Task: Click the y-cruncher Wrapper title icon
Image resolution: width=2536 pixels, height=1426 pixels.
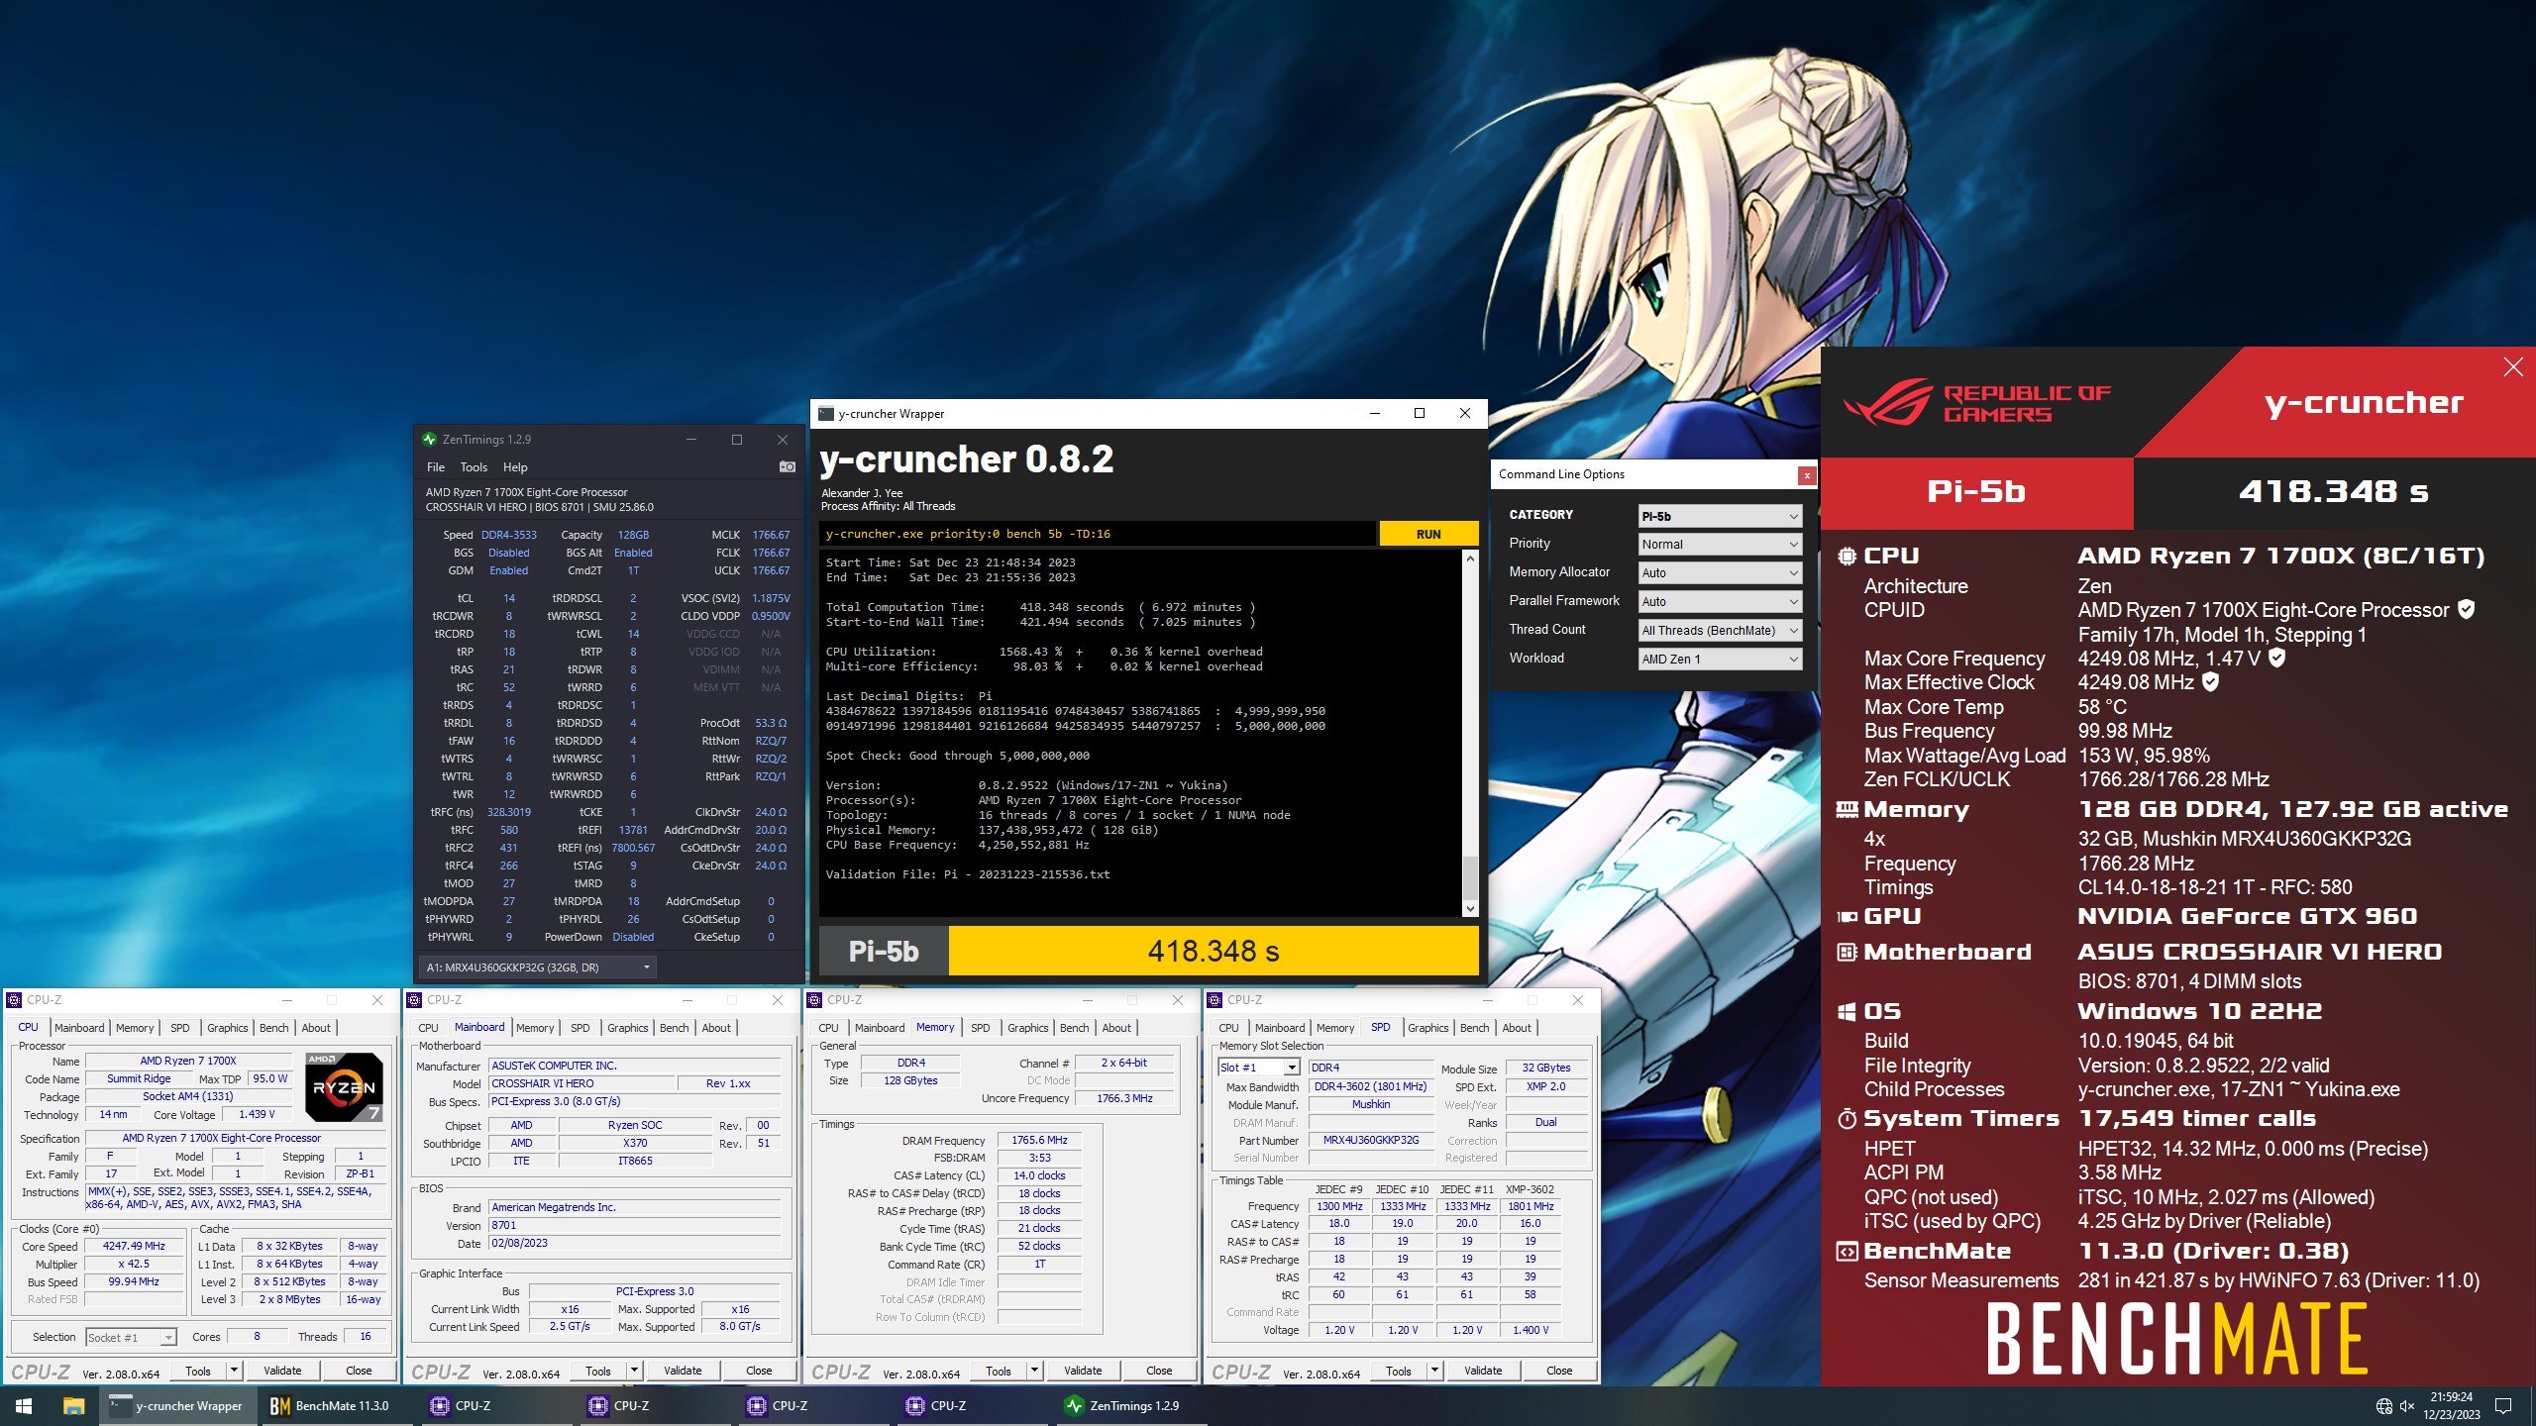Action: (x=826, y=414)
